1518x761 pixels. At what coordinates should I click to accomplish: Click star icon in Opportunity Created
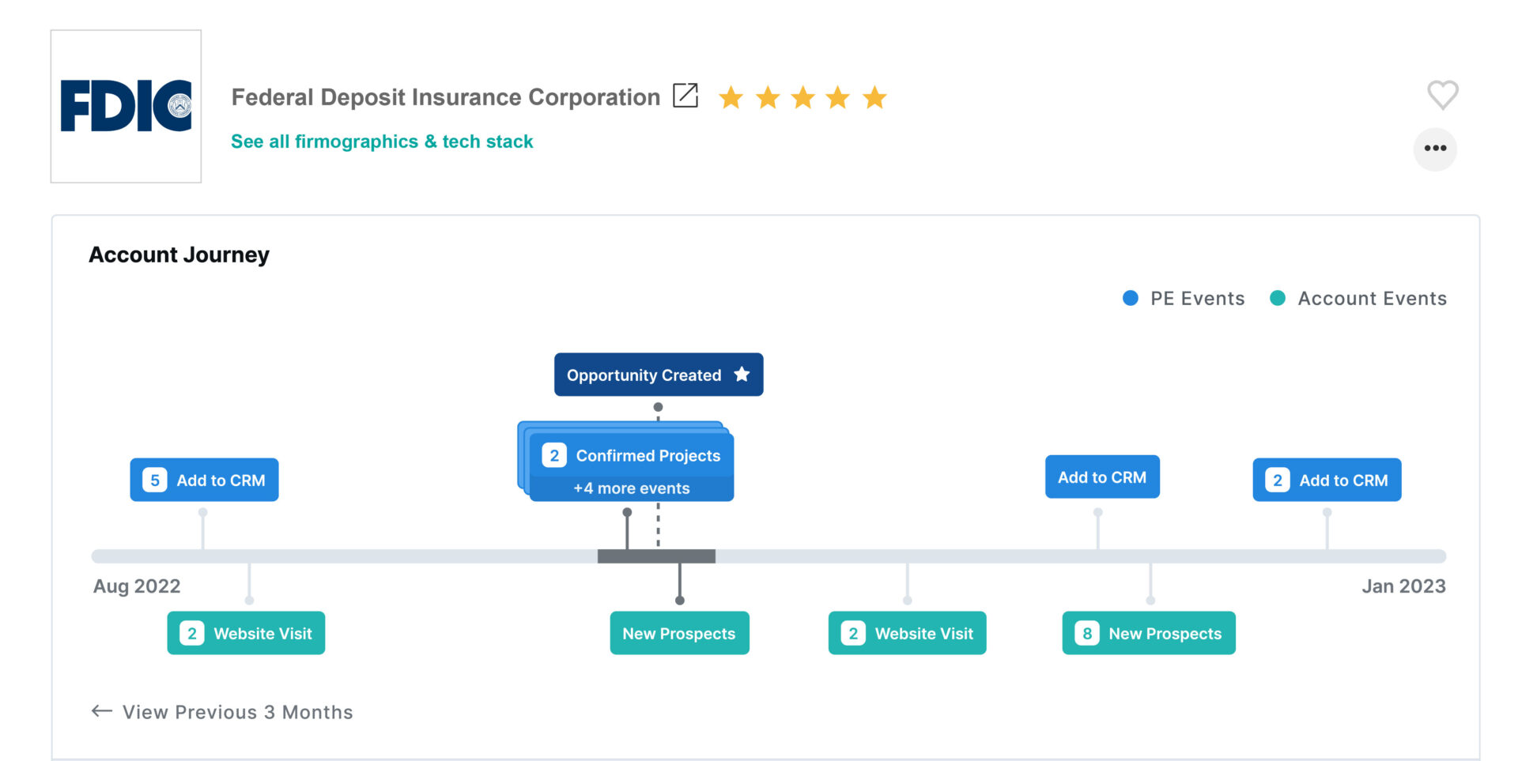tap(742, 374)
